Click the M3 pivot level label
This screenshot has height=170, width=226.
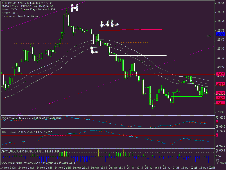[x=209, y=36]
